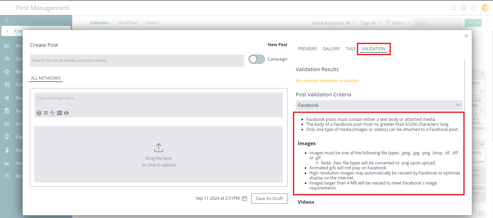Viewport: 493px width, 218px height.
Task: Open the list icon in message toolbar
Action: (x=60, y=113)
